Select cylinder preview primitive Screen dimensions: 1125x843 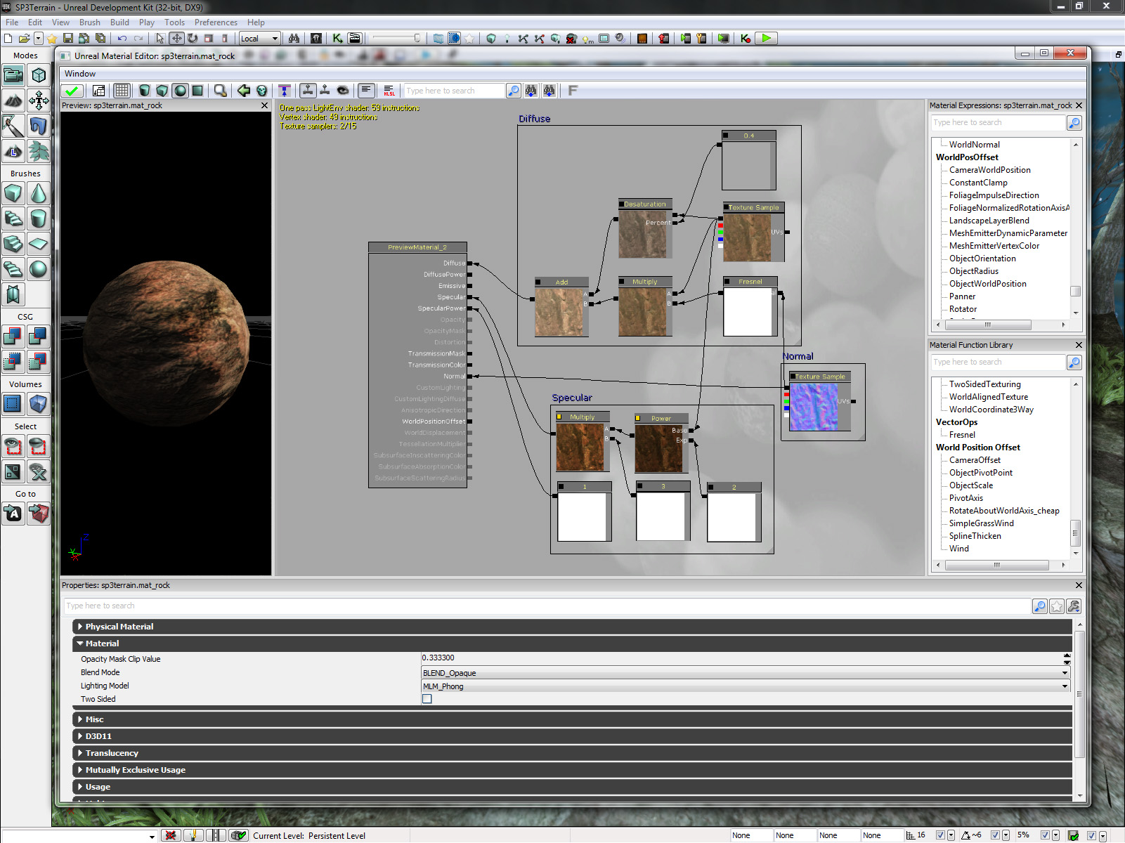click(x=144, y=91)
